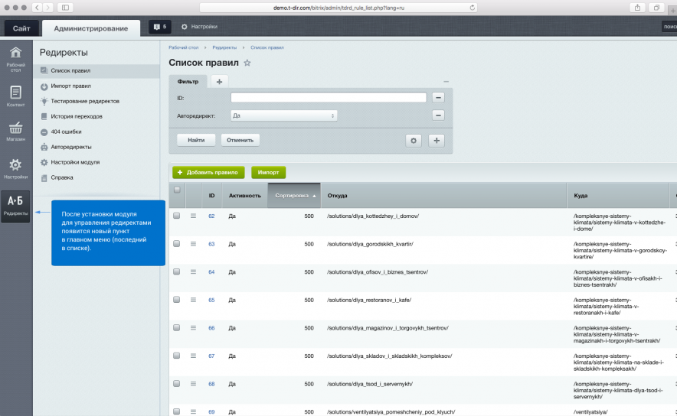Open the Авторедирект dropdown showing Да
677x416 pixels.
[x=283, y=115]
